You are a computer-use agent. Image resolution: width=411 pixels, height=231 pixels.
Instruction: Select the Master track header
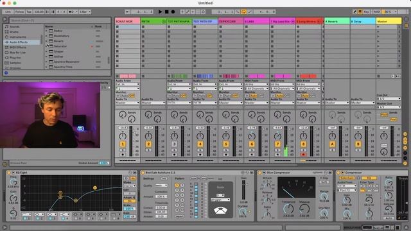(x=389, y=21)
